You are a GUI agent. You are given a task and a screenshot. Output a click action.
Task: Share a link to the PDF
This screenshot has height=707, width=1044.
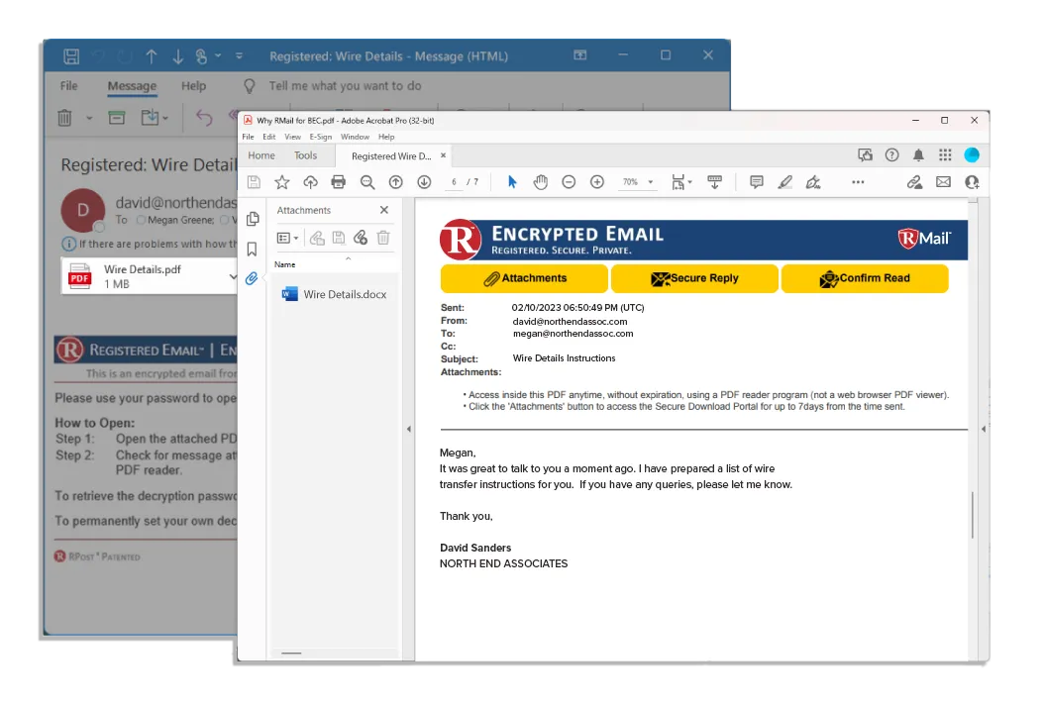[914, 182]
